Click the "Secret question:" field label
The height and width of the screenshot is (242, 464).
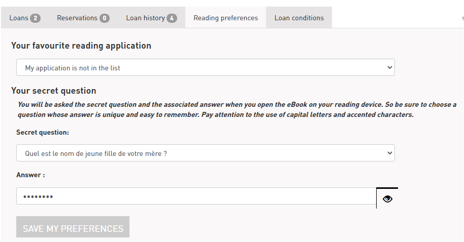(x=43, y=133)
